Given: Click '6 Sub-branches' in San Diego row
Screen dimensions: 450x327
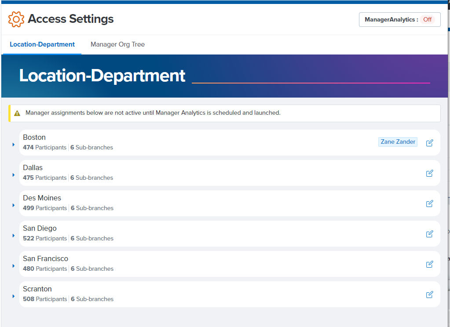Looking at the screenshot, I should pos(92,238).
